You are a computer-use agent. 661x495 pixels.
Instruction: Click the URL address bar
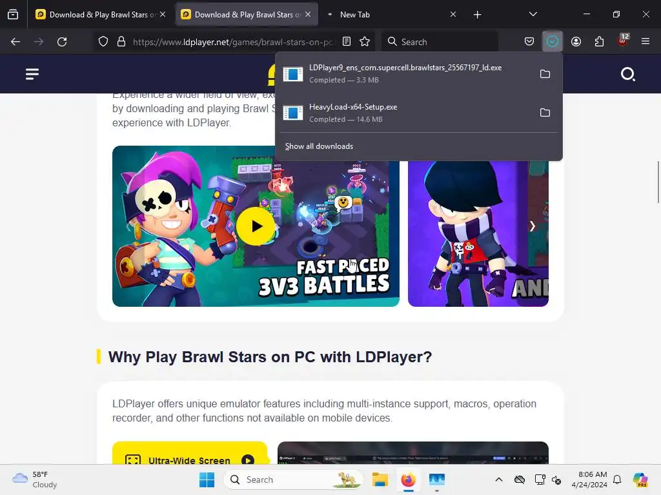tap(233, 42)
